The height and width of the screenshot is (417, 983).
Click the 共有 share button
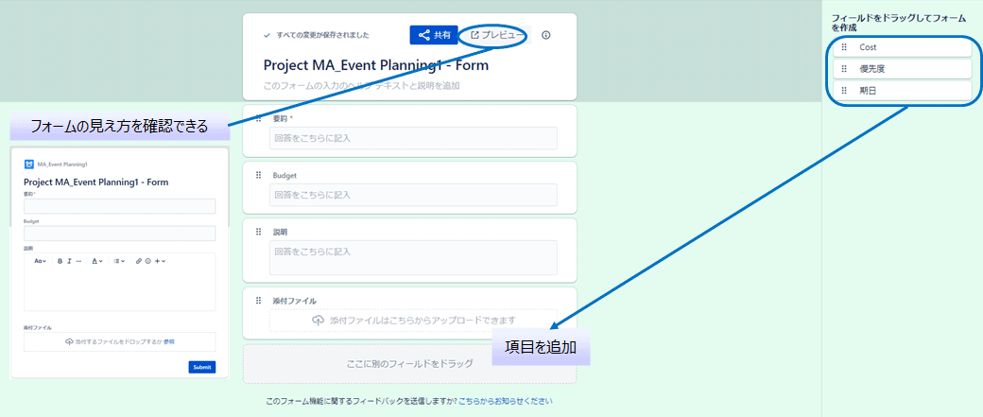coord(434,35)
